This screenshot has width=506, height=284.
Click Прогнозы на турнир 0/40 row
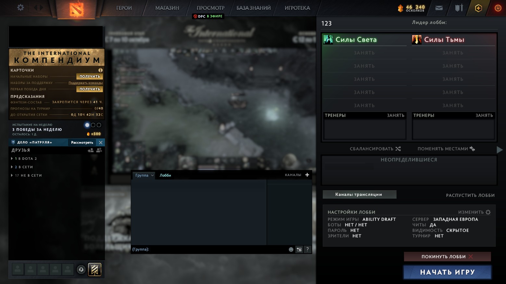click(x=57, y=109)
